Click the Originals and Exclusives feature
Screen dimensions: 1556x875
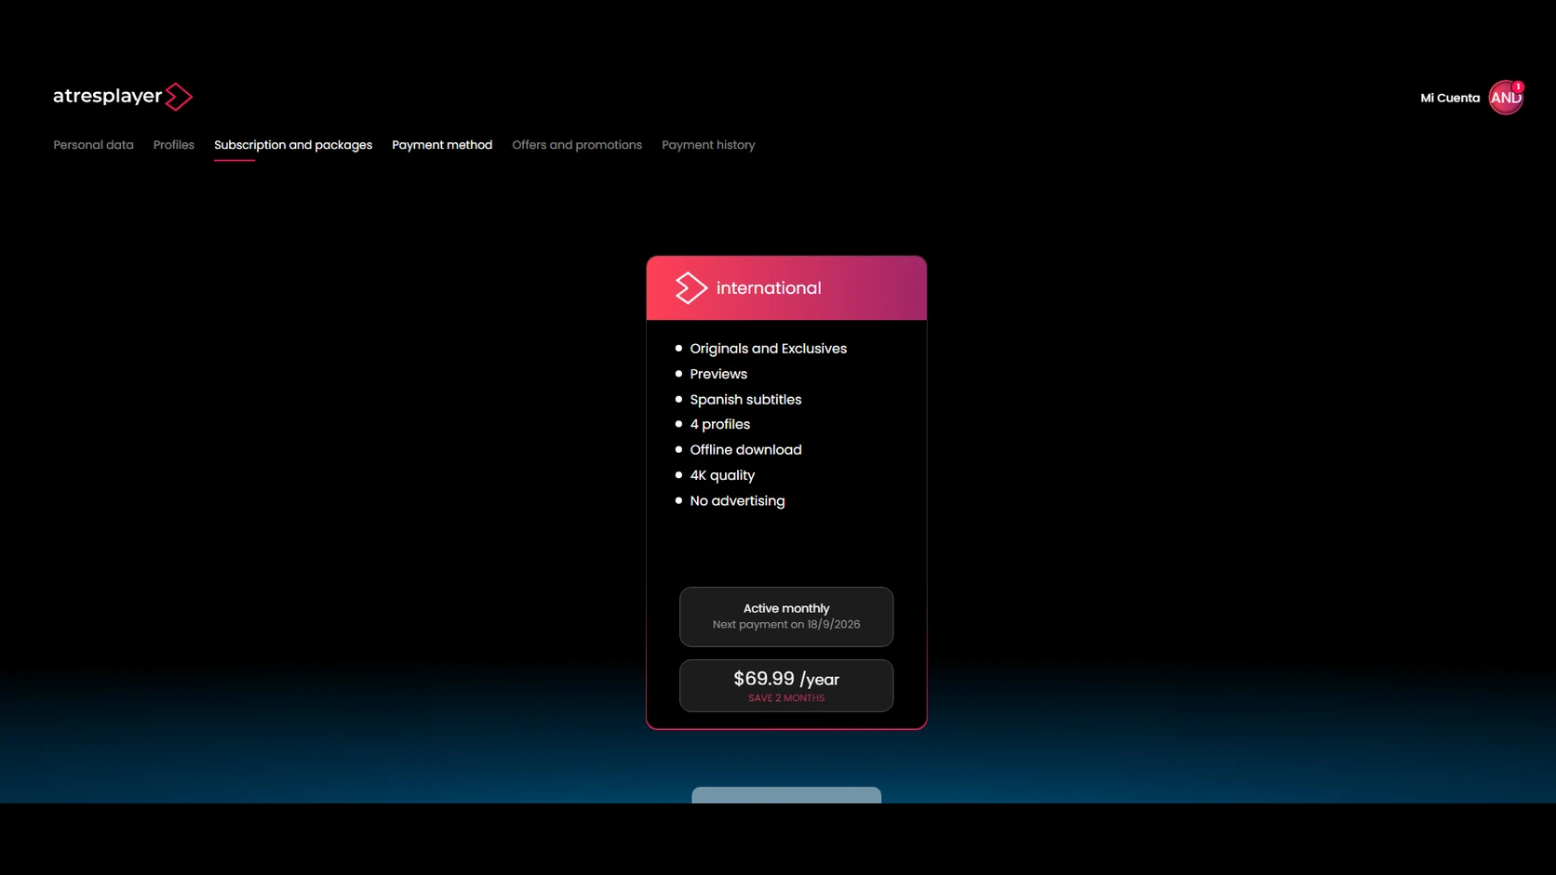[x=768, y=349]
